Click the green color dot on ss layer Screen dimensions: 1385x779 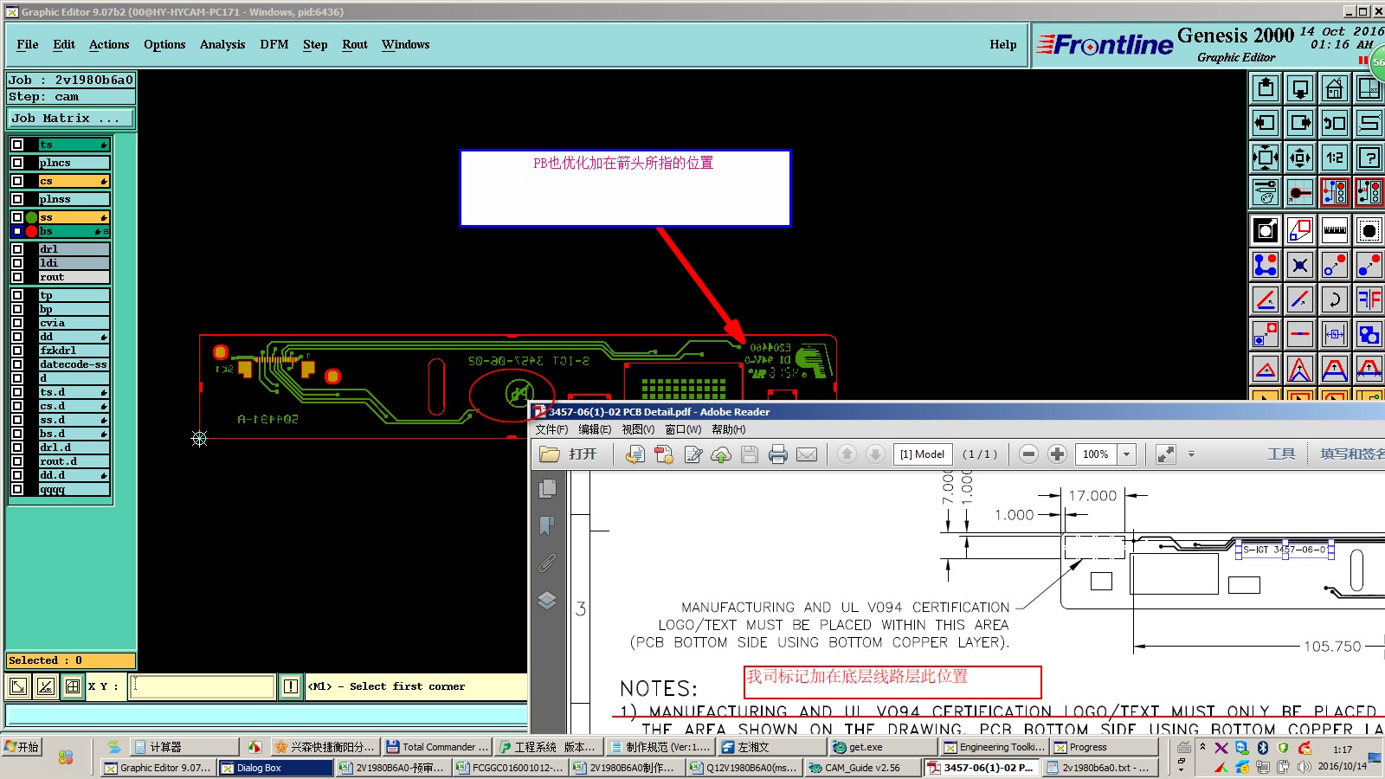tap(32, 217)
